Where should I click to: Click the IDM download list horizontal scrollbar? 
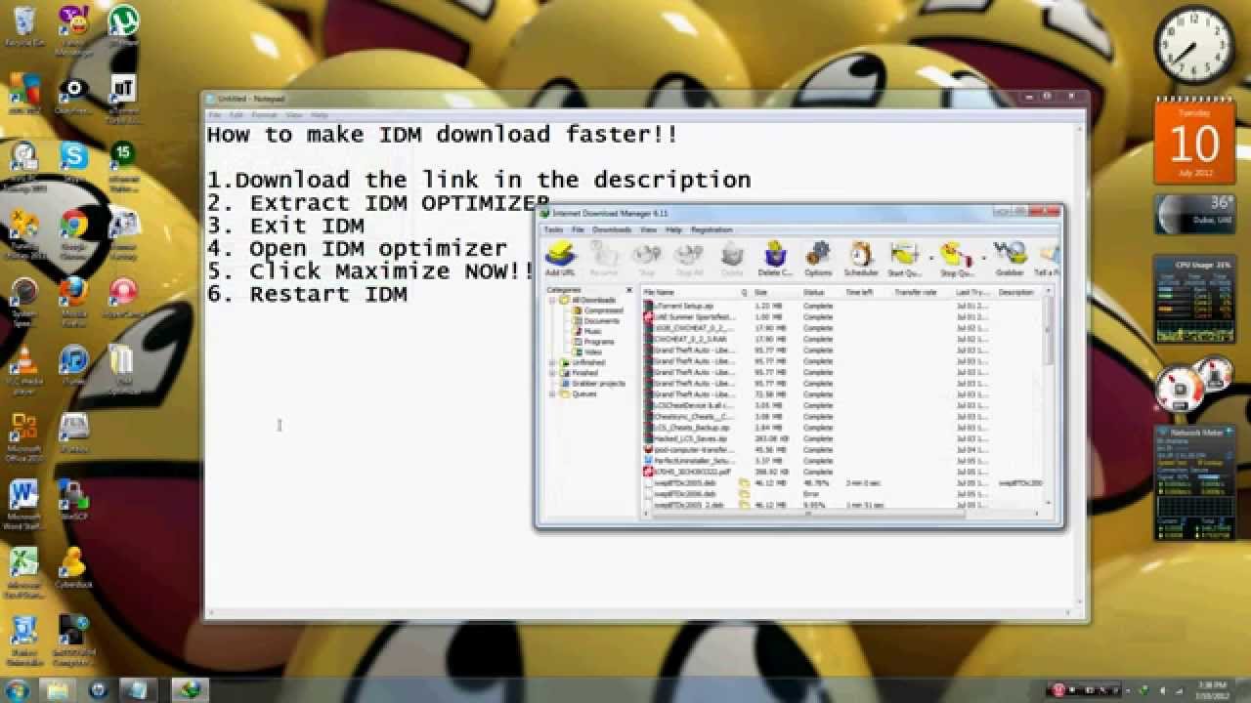(x=842, y=513)
